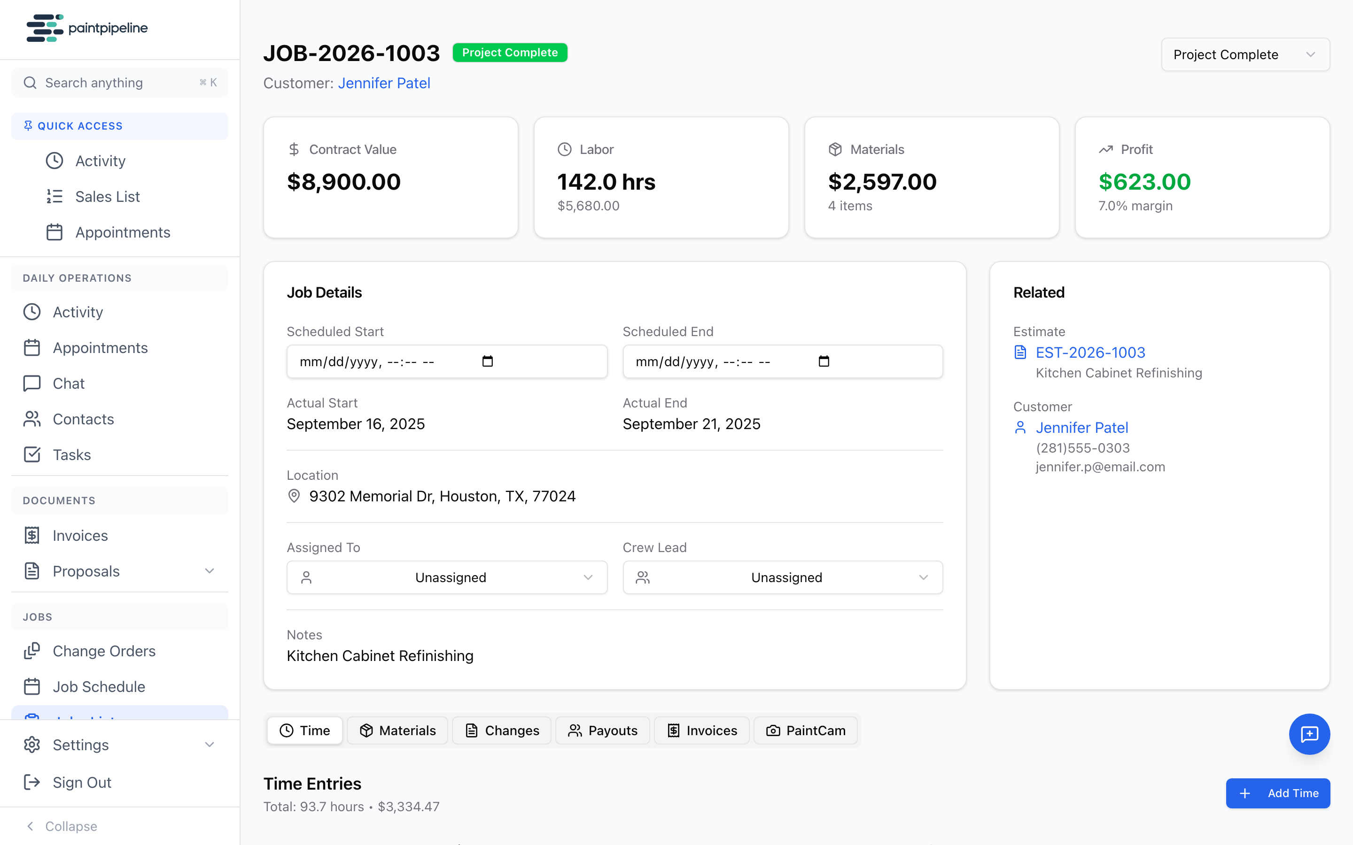1353x845 pixels.
Task: Open estimate EST-2026-1003
Action: [1090, 352]
